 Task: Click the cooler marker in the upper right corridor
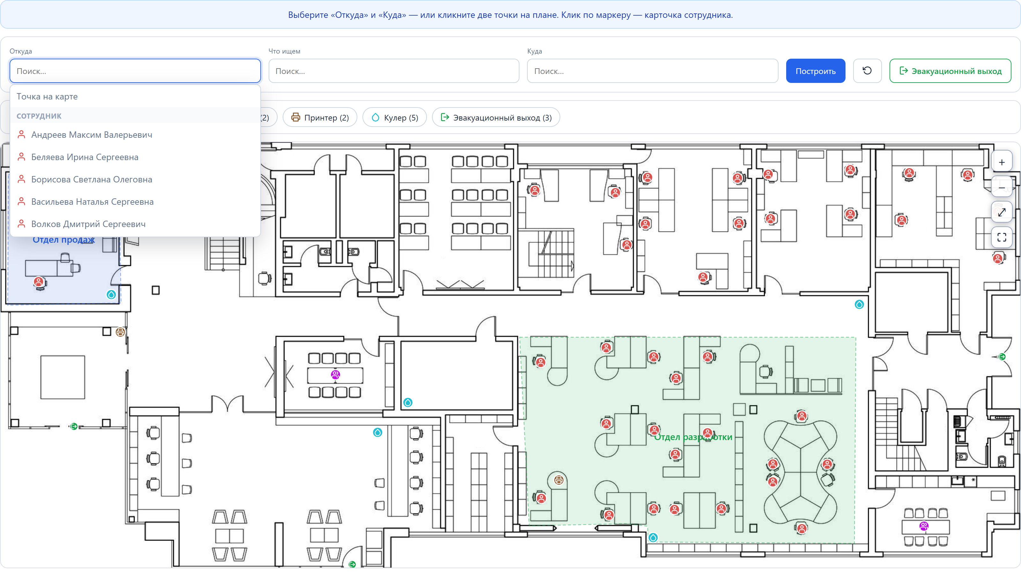(859, 304)
